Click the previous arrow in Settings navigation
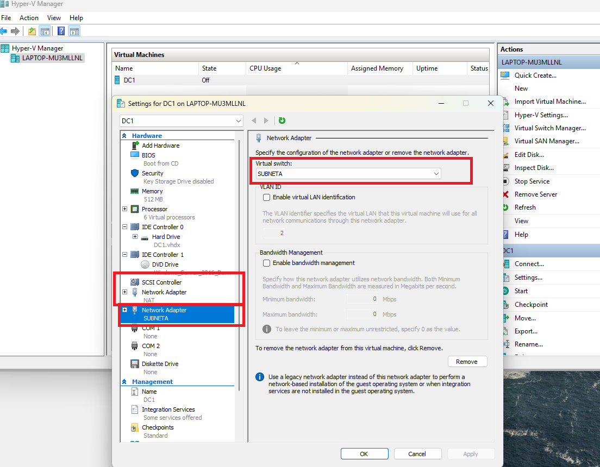 [x=254, y=121]
